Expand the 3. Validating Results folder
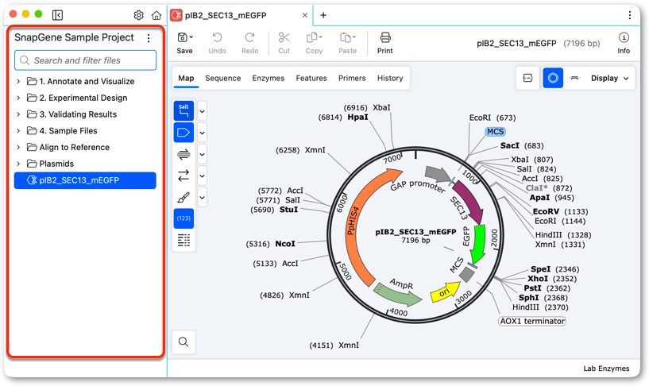This screenshot has width=649, height=386. [18, 114]
